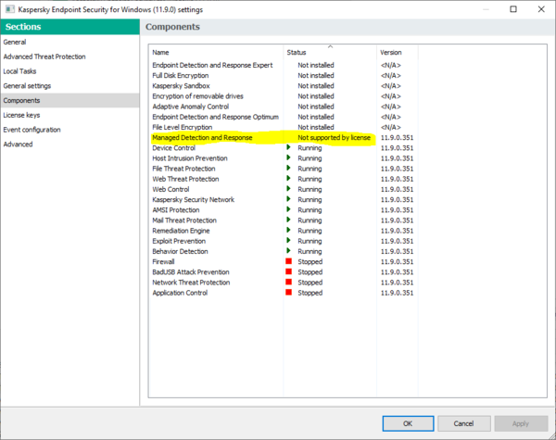
Task: Select the Mail Threat Protection name
Action: point(184,220)
